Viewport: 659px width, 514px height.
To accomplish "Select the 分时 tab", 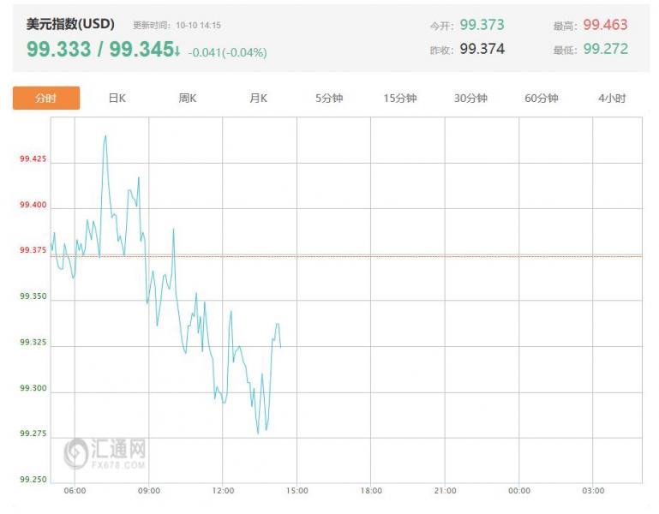I will tap(46, 99).
